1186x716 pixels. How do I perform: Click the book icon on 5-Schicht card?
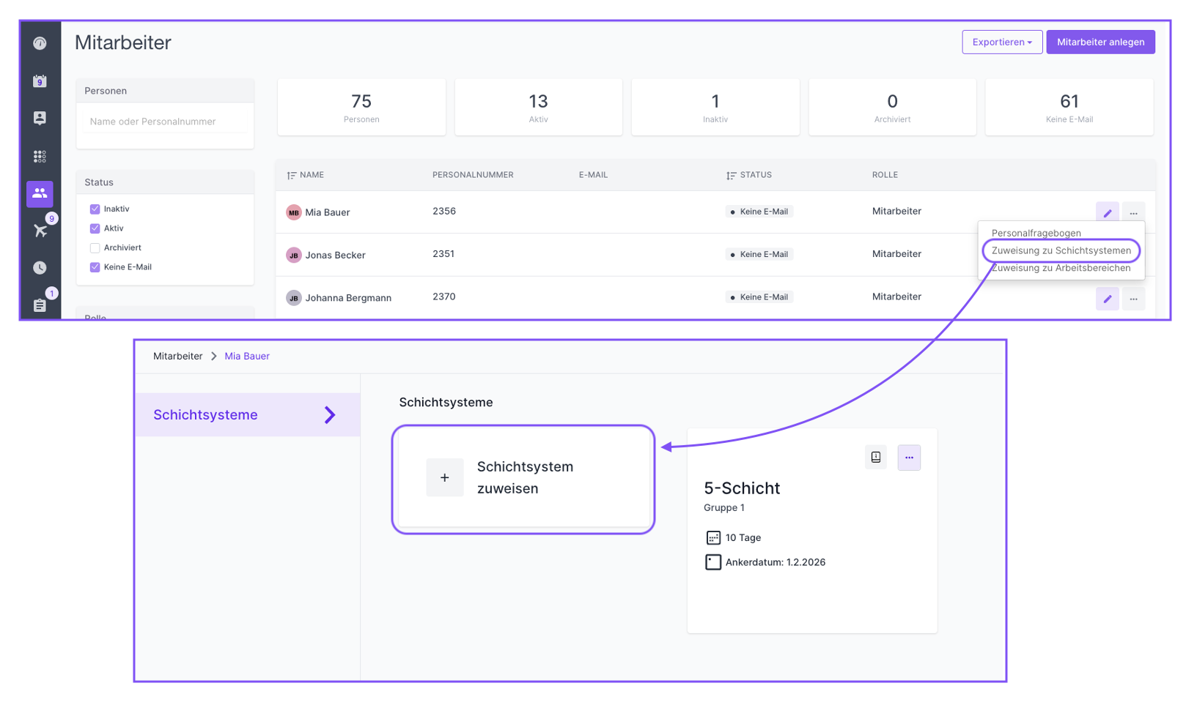(x=876, y=458)
